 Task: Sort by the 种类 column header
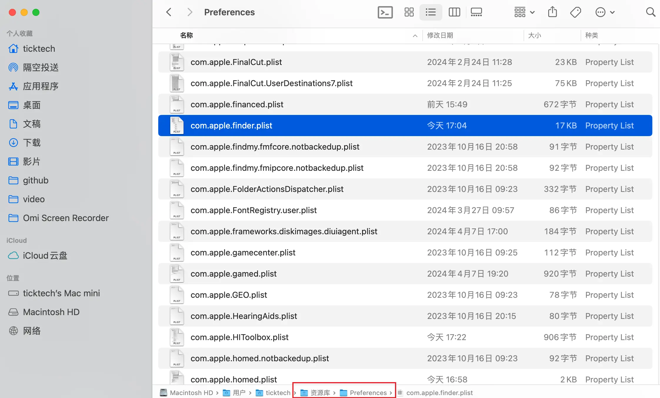click(x=591, y=35)
